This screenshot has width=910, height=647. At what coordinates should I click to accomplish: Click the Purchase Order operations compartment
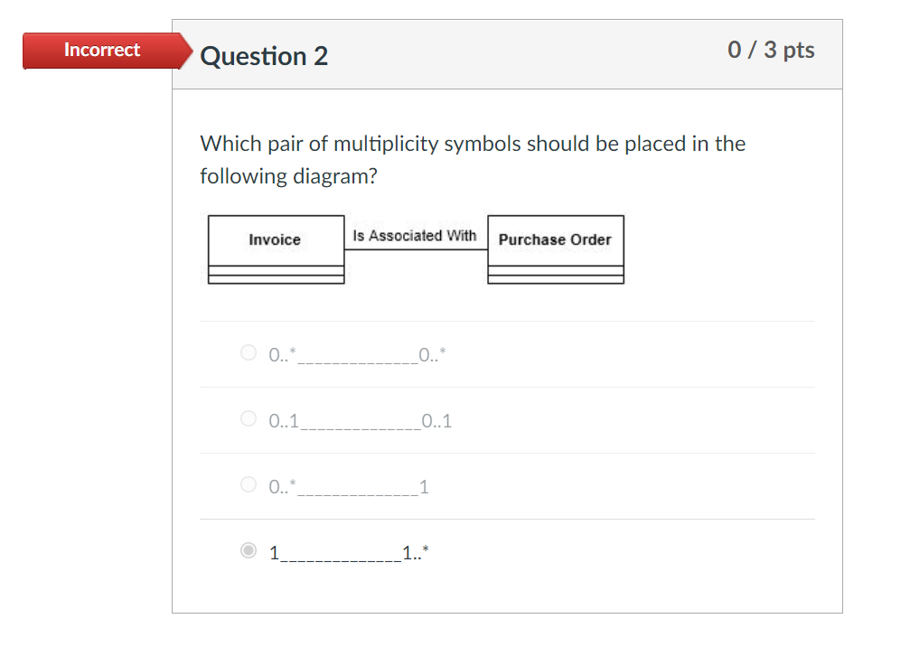pyautogui.click(x=555, y=277)
